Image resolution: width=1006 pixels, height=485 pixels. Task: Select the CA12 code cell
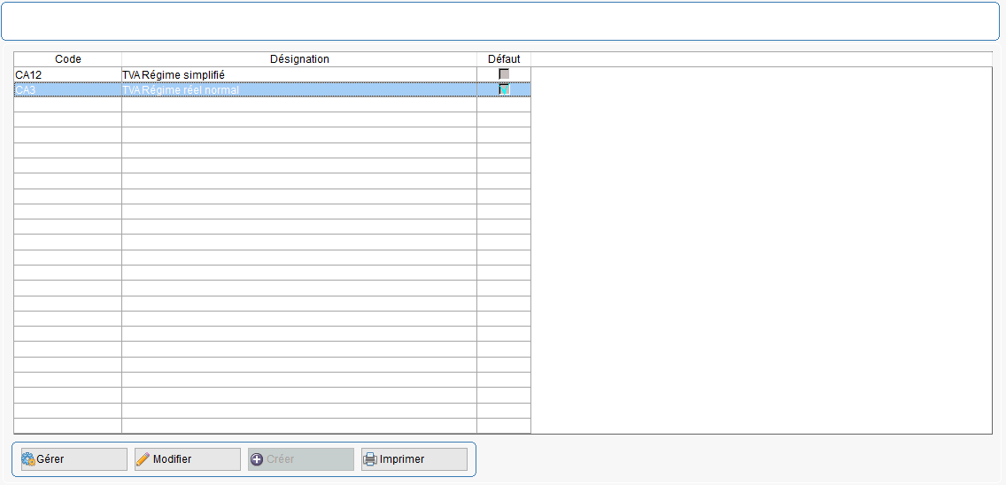click(x=67, y=75)
